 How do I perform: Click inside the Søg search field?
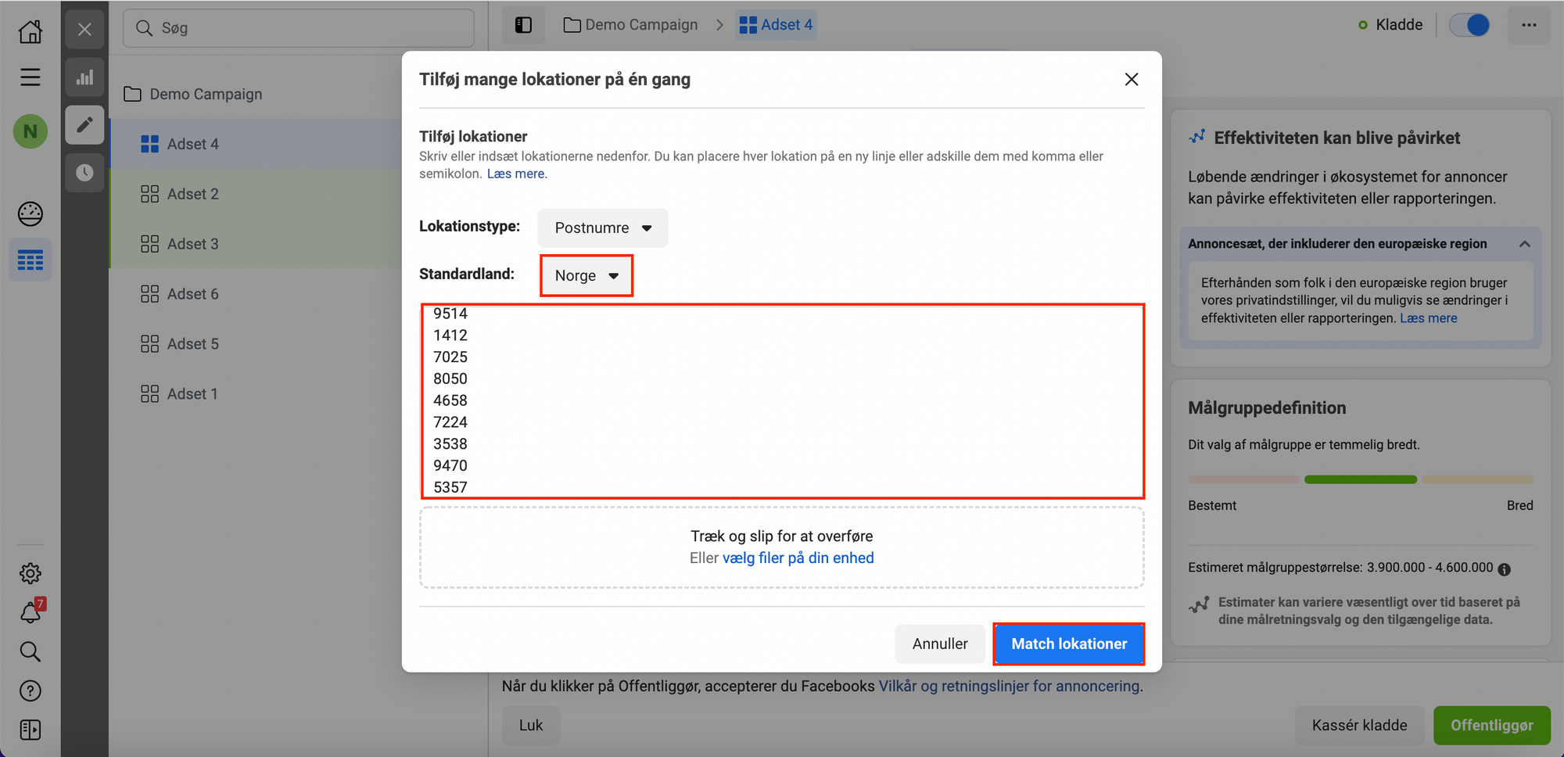click(x=299, y=28)
